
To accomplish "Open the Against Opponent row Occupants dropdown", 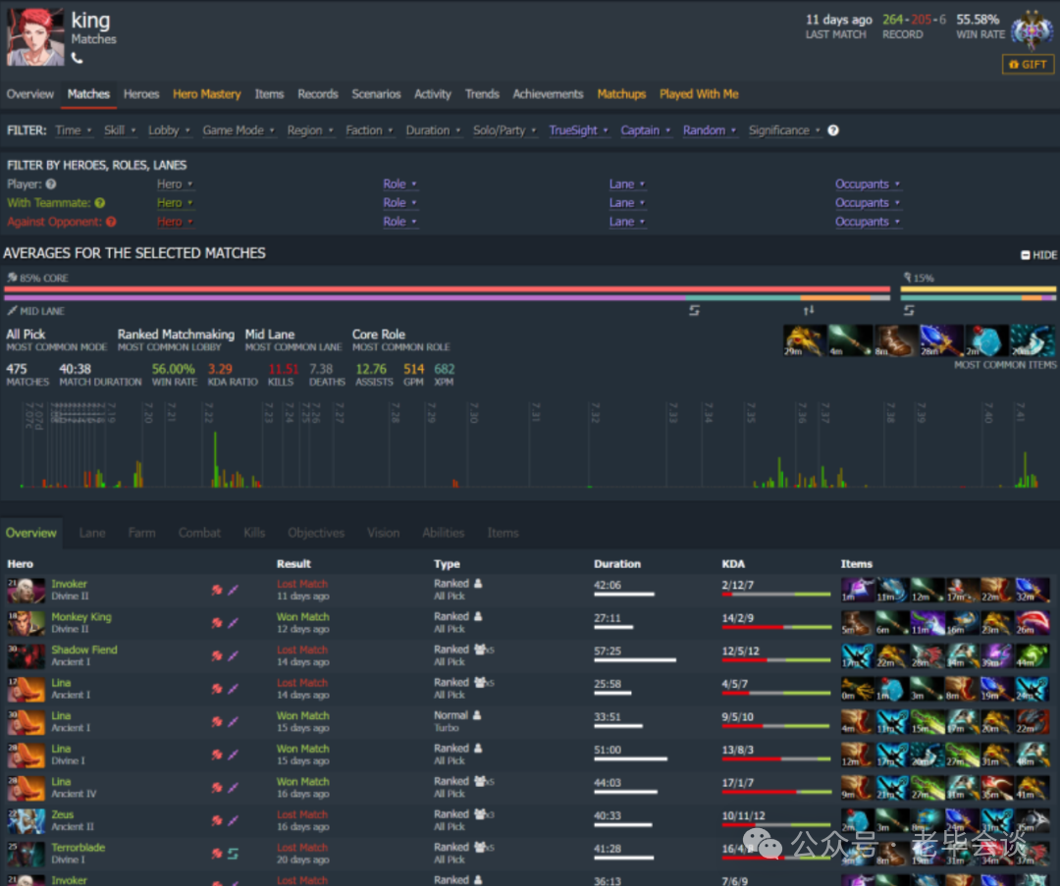I will pyautogui.click(x=868, y=222).
